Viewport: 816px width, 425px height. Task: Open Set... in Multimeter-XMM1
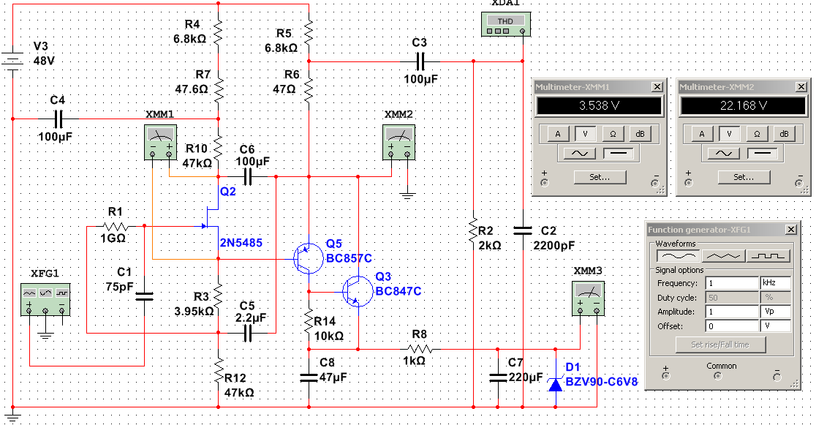click(x=600, y=177)
